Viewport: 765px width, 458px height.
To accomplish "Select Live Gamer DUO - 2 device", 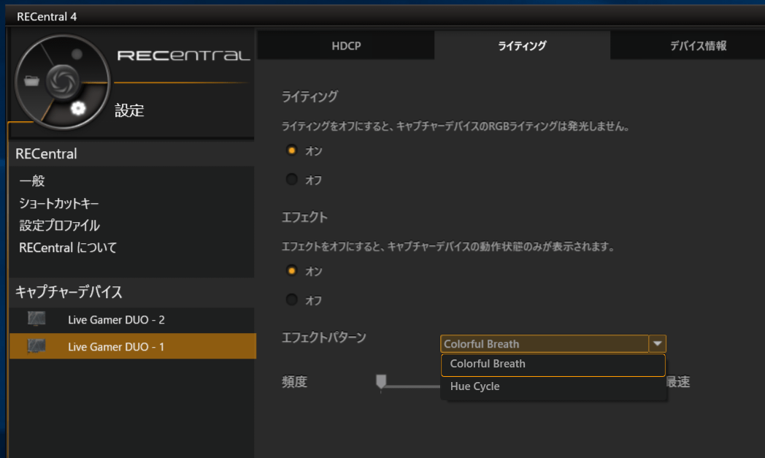I will [x=132, y=320].
